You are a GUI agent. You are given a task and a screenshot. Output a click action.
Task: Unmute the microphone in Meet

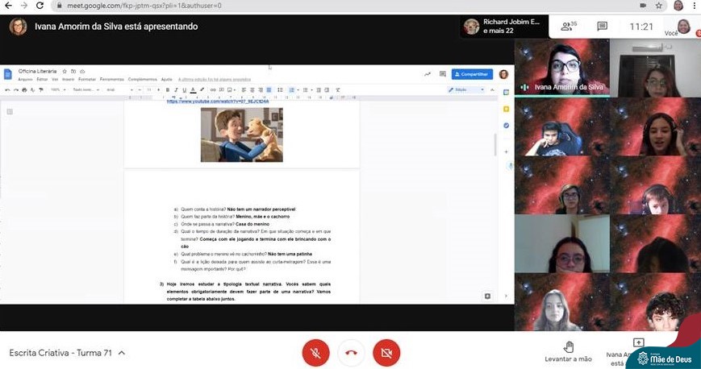point(315,353)
